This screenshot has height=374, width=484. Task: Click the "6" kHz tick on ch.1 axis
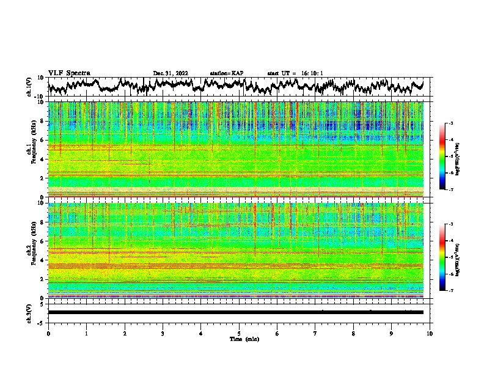[43, 140]
